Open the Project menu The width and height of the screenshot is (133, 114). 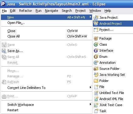tap(80, 11)
